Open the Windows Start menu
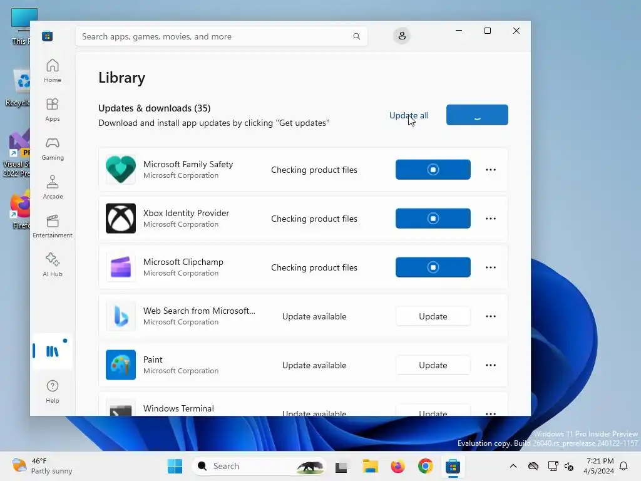This screenshot has height=481, width=641. (175, 466)
